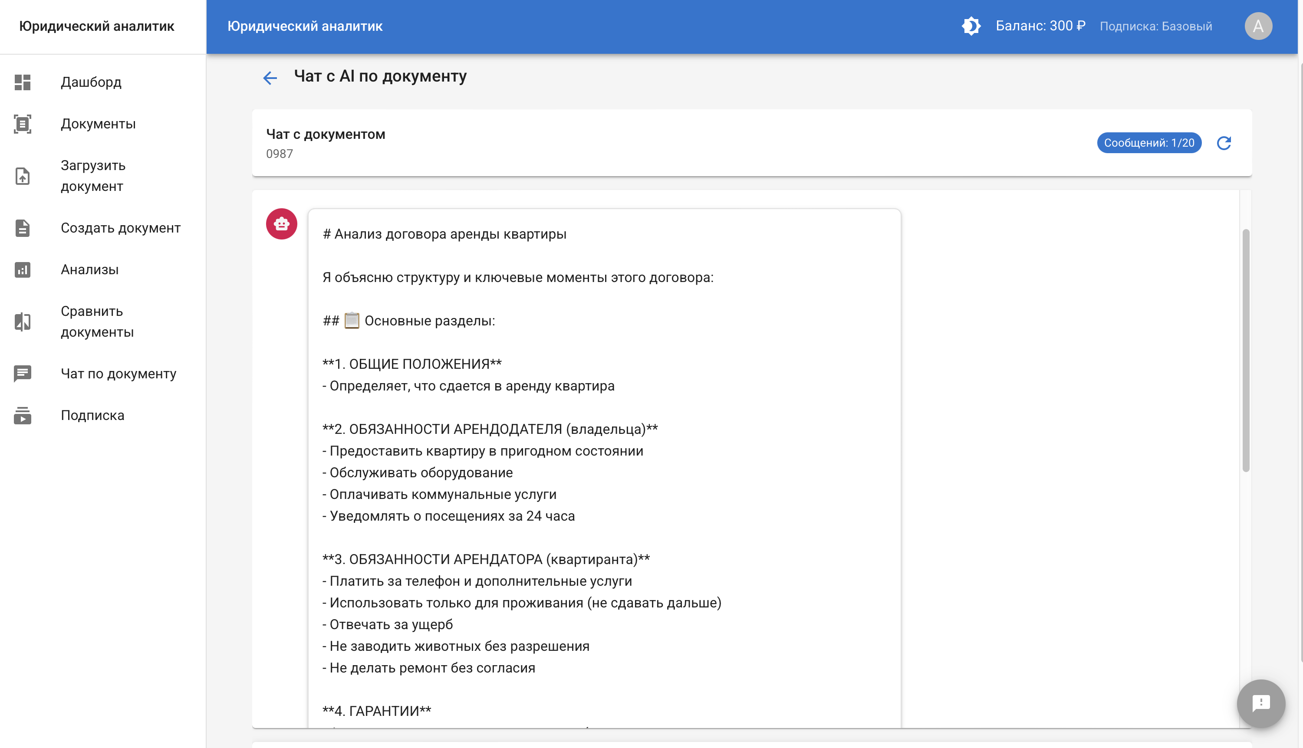Open the user profile avatar A
The height and width of the screenshot is (748, 1303).
point(1258,26)
